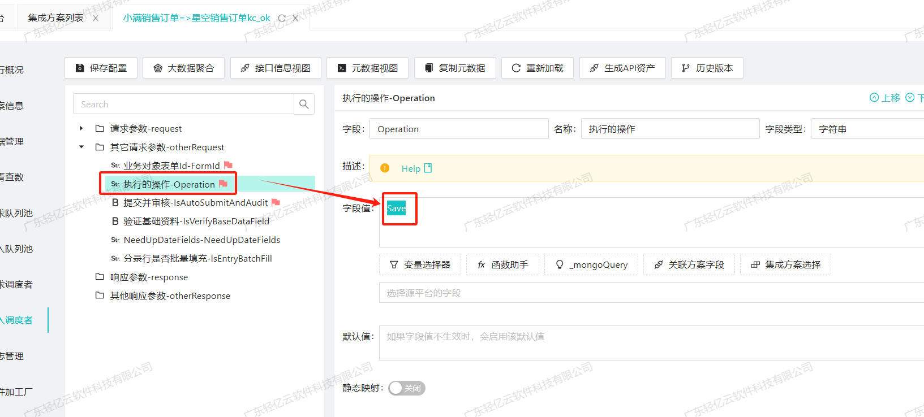Click 上移 to move field up
This screenshot has height=417, width=924.
click(x=885, y=98)
